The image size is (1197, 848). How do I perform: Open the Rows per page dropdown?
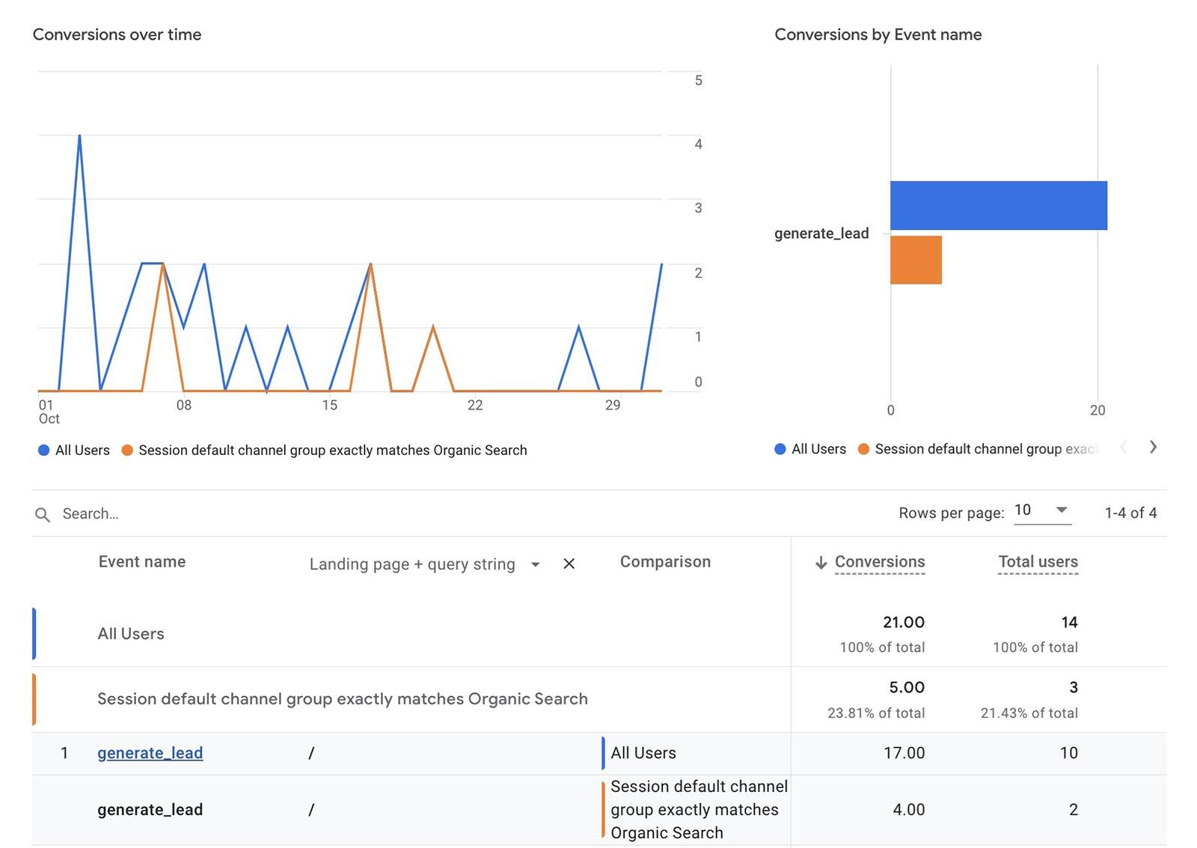pyautogui.click(x=1042, y=510)
